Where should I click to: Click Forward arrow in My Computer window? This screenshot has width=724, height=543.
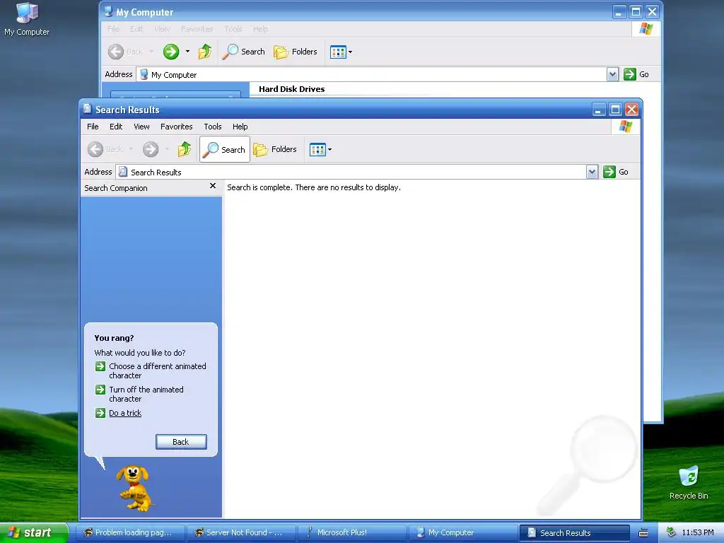(x=171, y=51)
